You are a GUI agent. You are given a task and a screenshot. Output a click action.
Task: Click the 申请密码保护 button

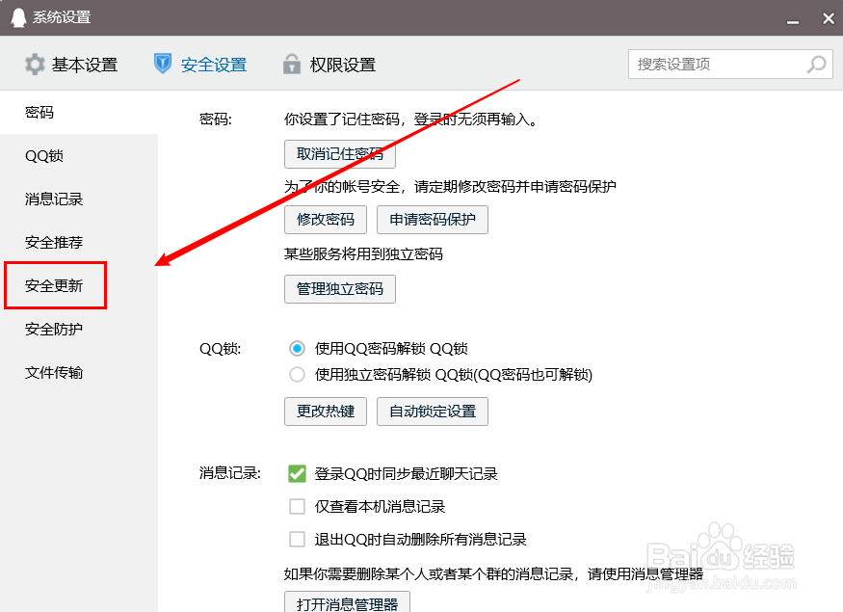click(433, 220)
